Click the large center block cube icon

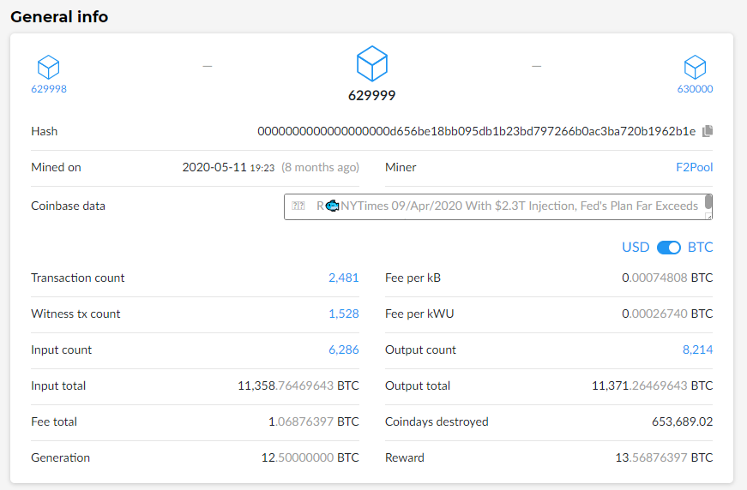[372, 63]
